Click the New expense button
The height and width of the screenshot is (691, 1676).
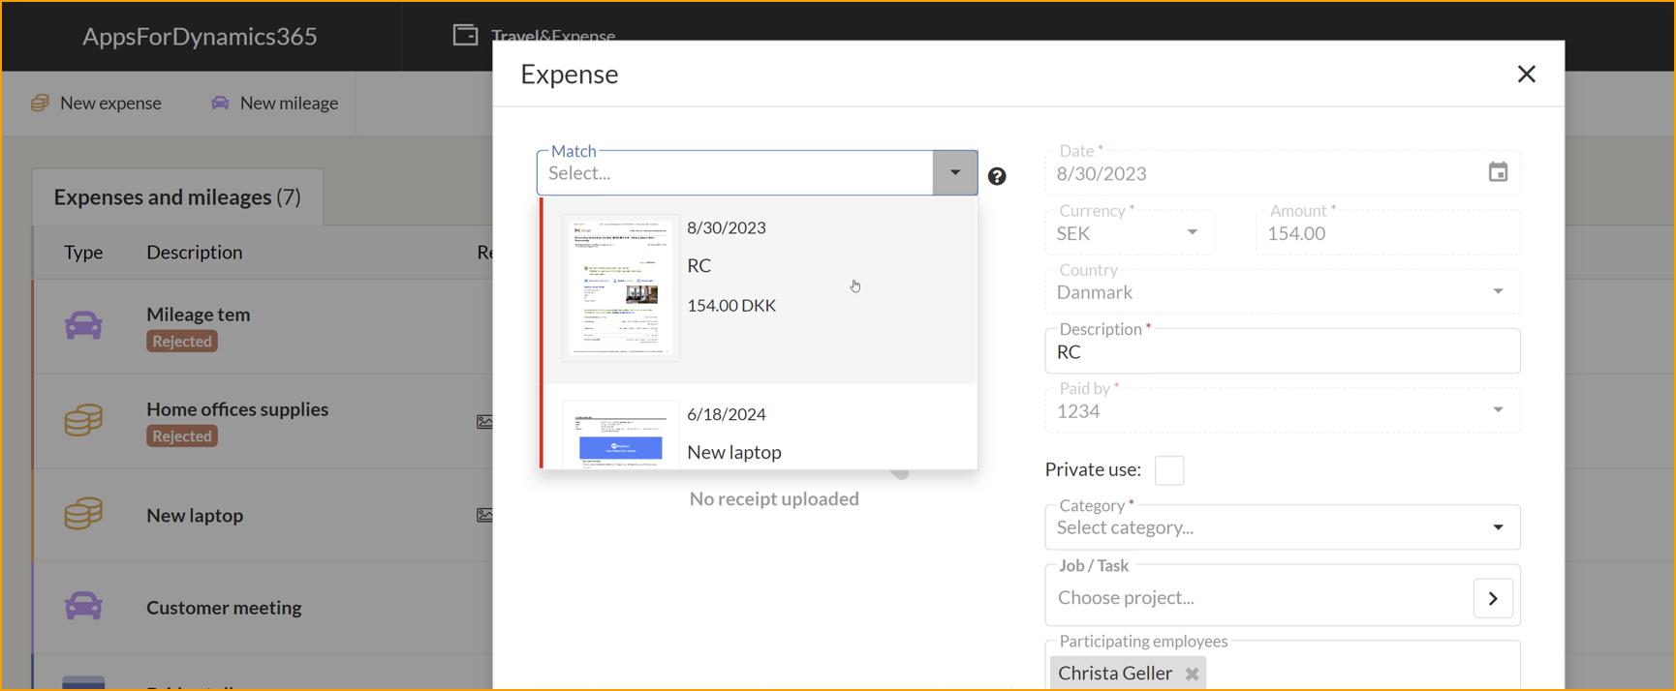pyautogui.click(x=96, y=103)
